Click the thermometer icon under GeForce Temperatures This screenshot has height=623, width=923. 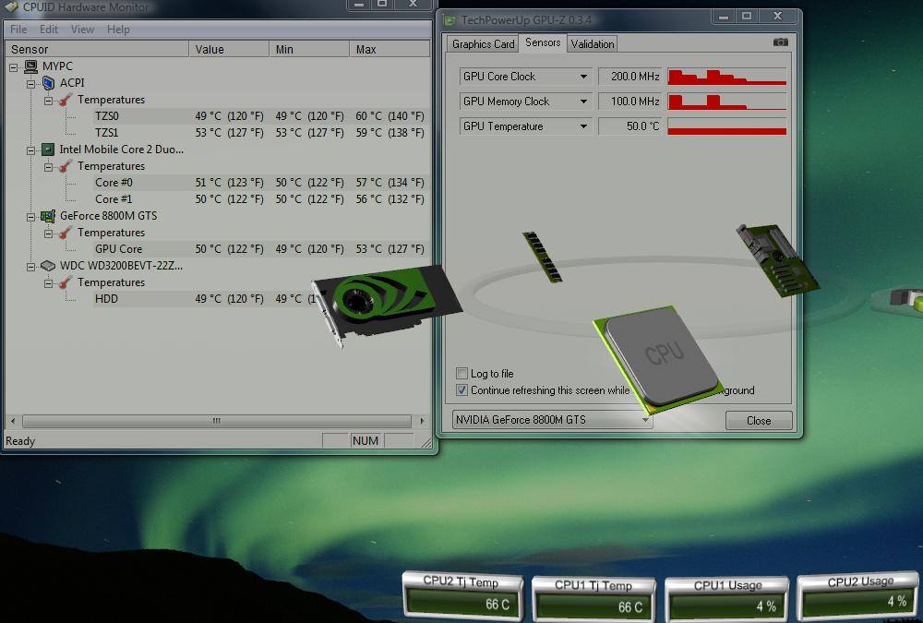coord(66,233)
